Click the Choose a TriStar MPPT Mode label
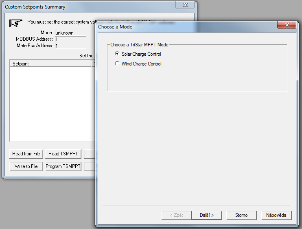Viewport: 302px width, 229px height. pyautogui.click(x=139, y=45)
